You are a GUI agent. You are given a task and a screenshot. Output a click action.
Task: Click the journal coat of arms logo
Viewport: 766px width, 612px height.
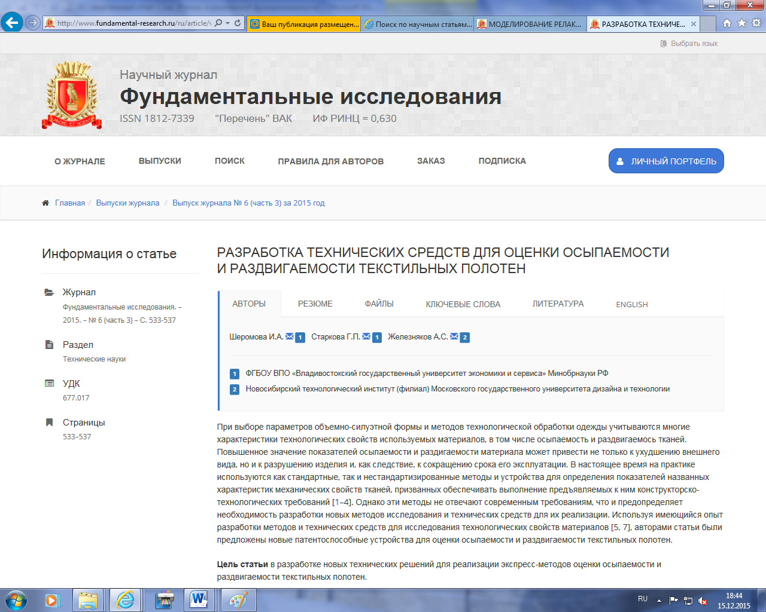coord(72,94)
